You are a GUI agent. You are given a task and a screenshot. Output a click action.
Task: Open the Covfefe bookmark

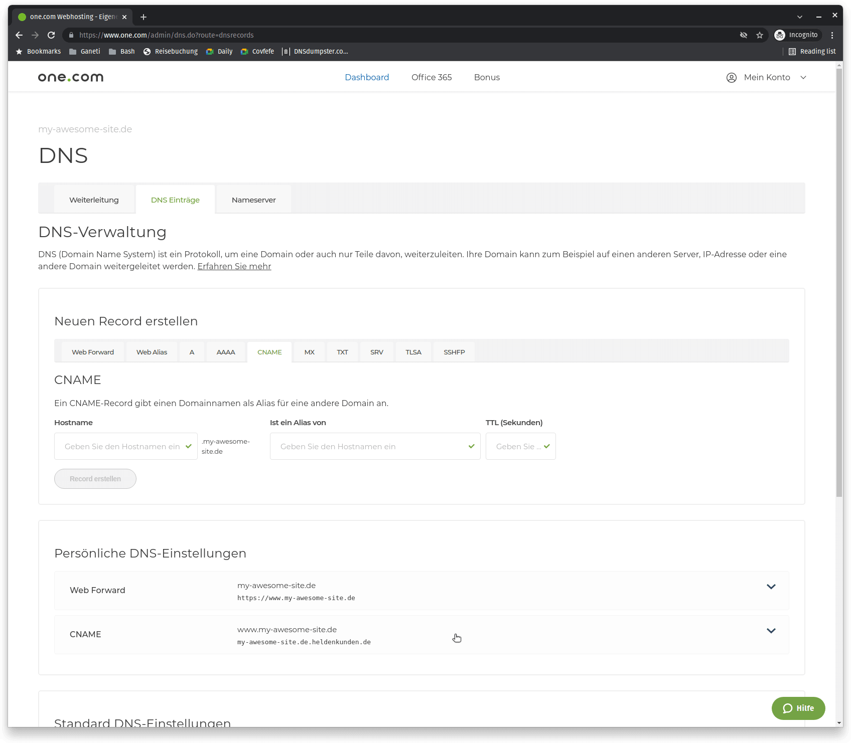point(257,52)
